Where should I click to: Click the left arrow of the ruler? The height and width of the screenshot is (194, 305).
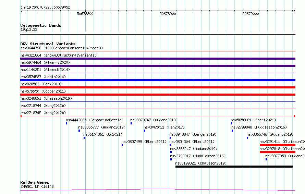coord(21,11)
